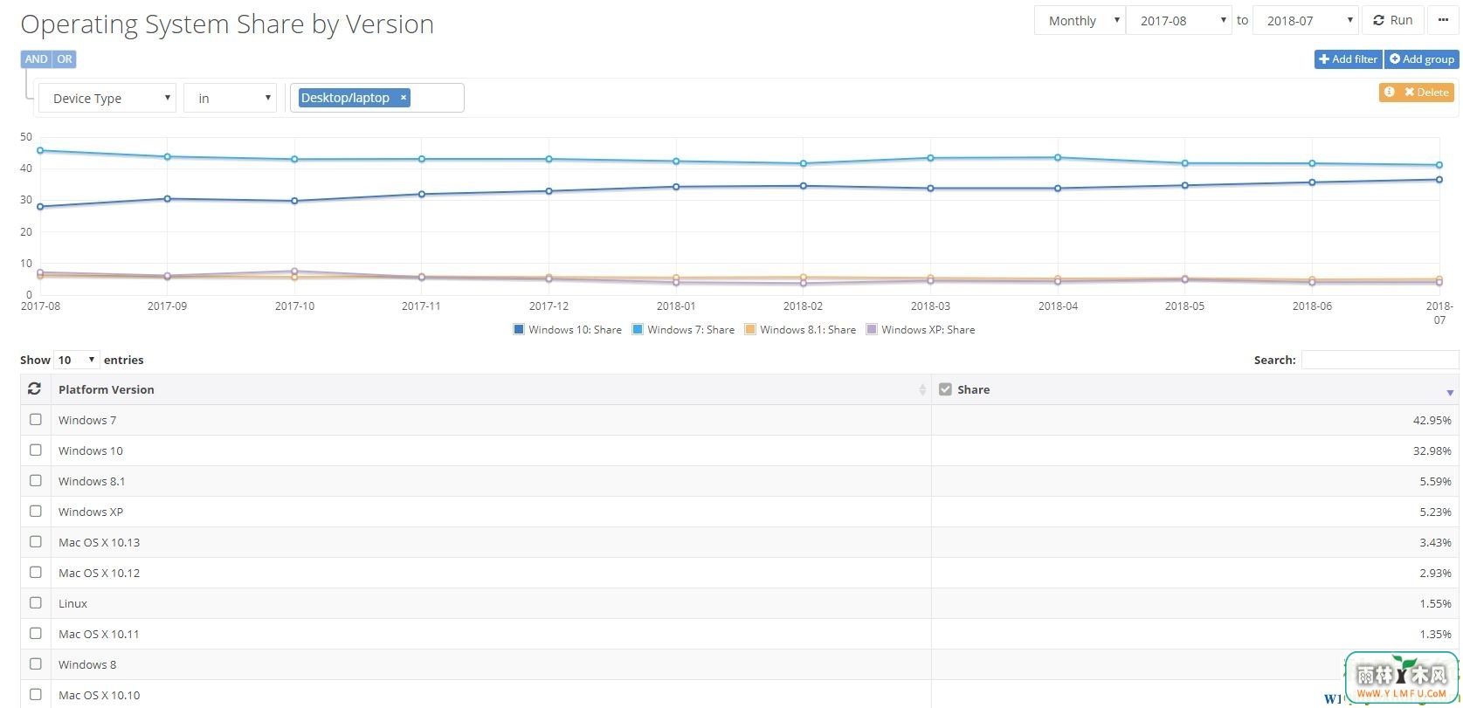The height and width of the screenshot is (708, 1463).
Task: Toggle Windows 8.1 Share legend swatch
Action: click(750, 330)
